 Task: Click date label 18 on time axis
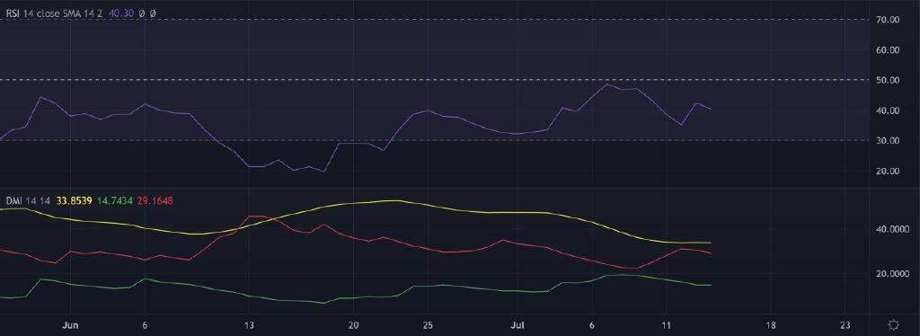pos(770,325)
